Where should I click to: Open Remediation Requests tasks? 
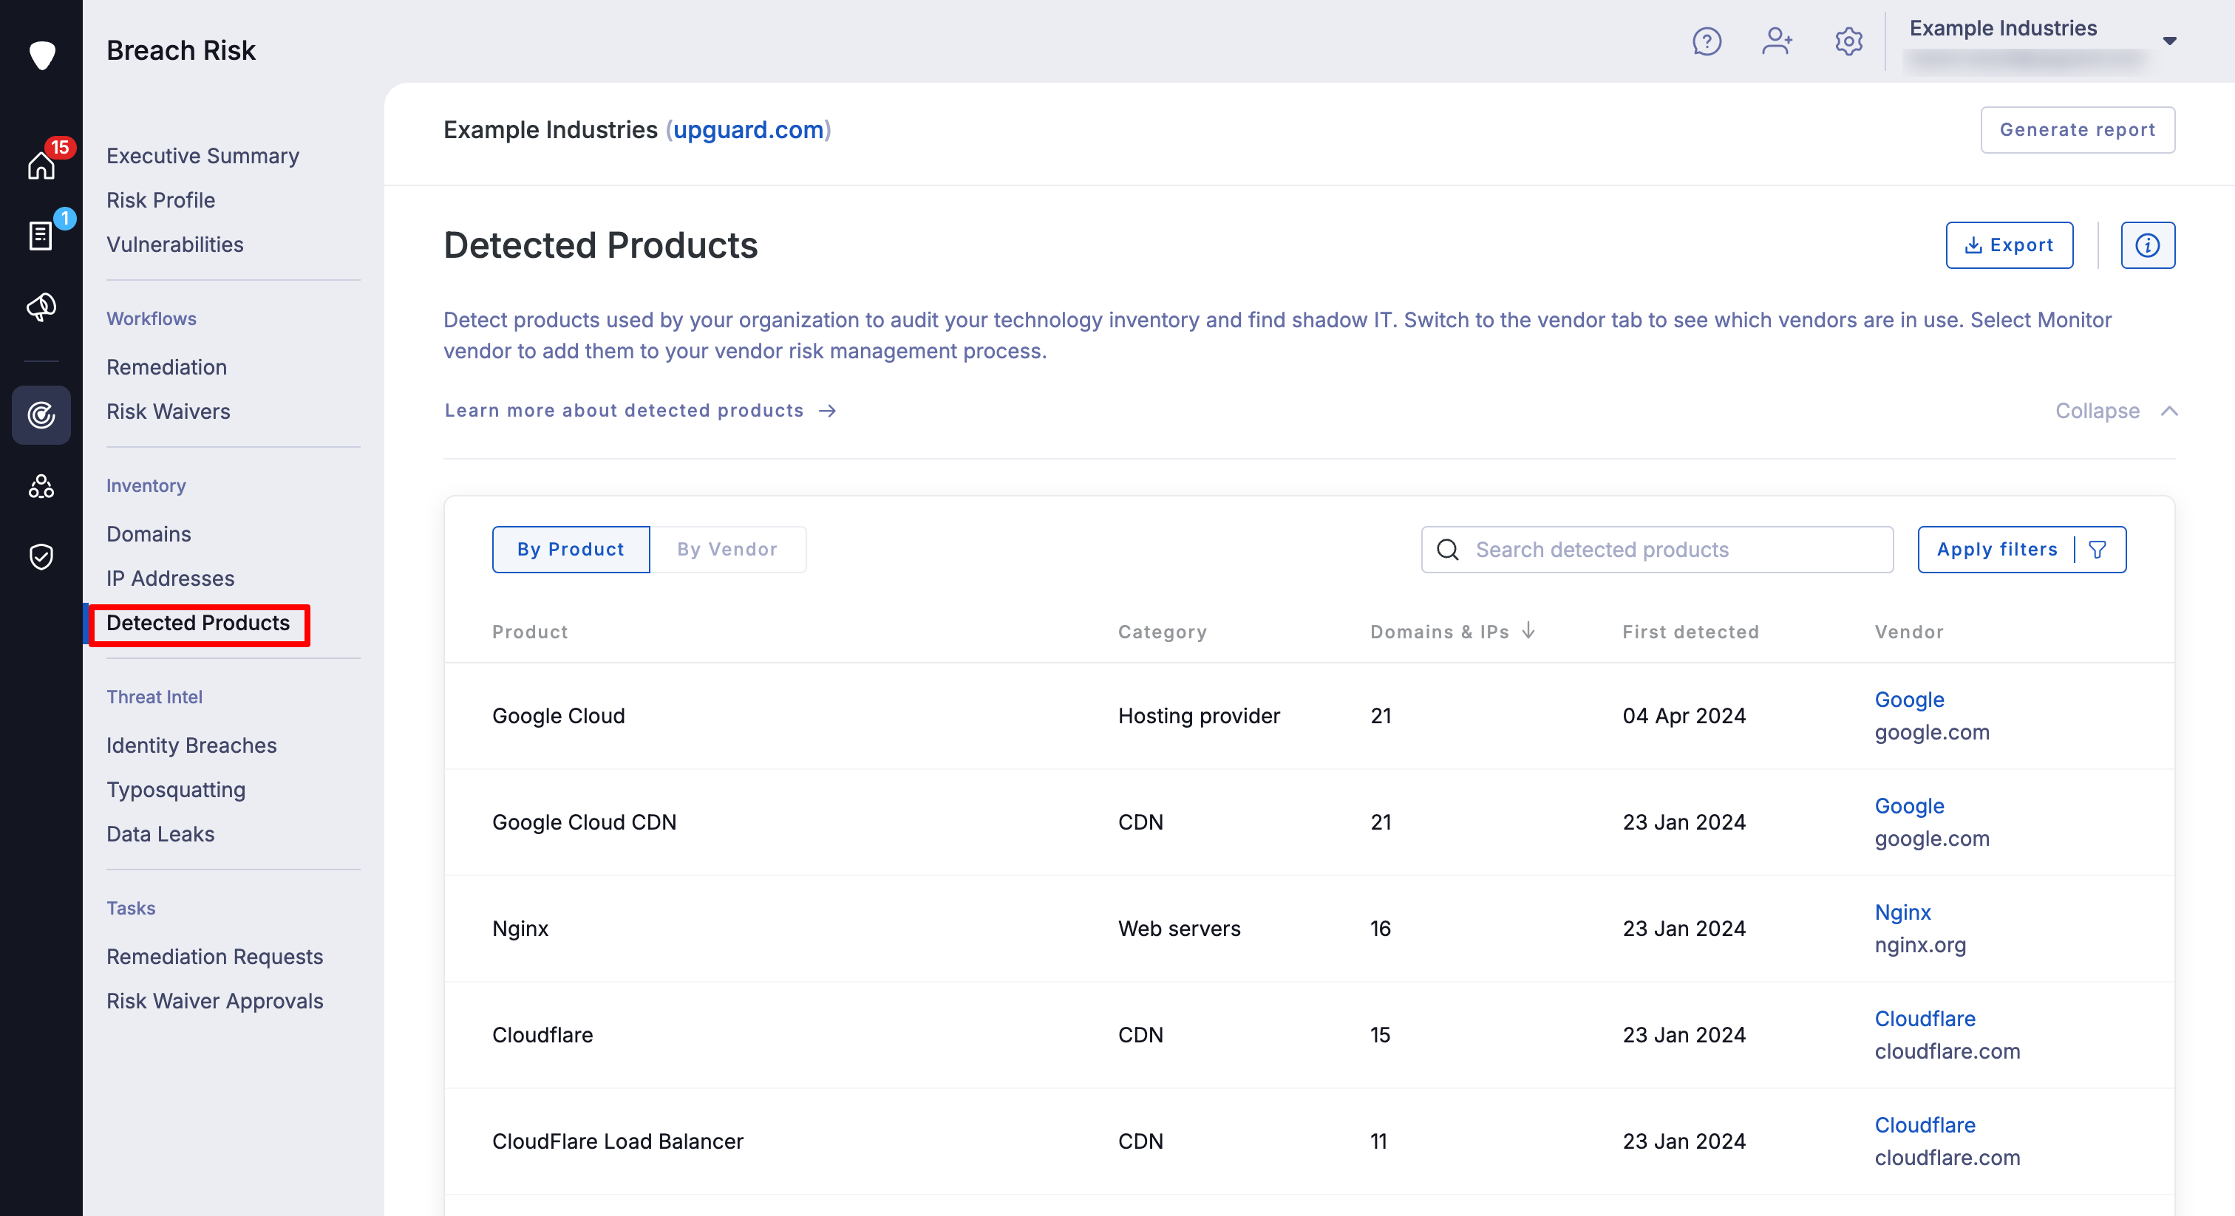215,957
